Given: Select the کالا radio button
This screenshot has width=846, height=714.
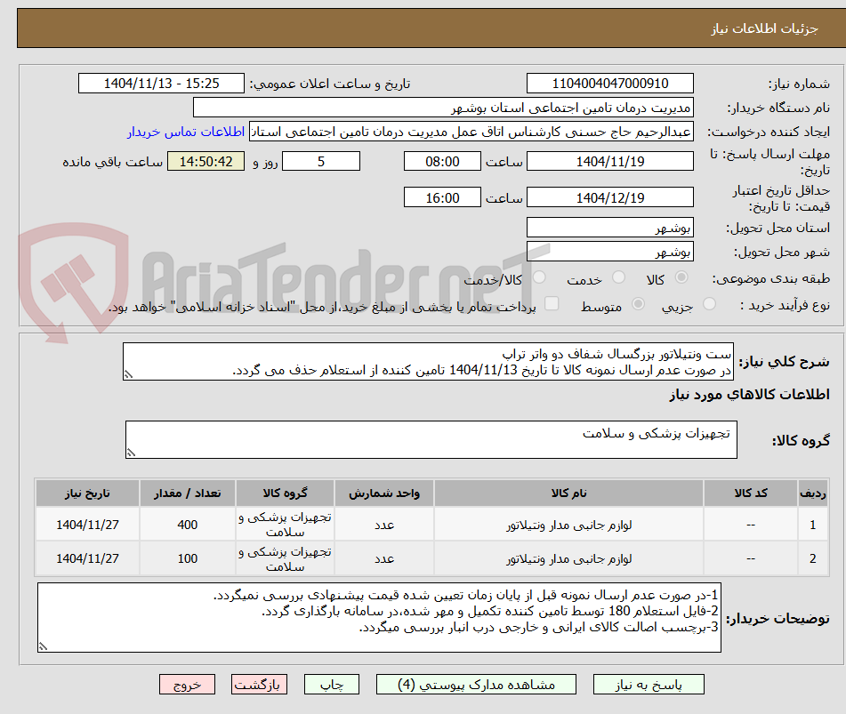Looking at the screenshot, I should [681, 277].
